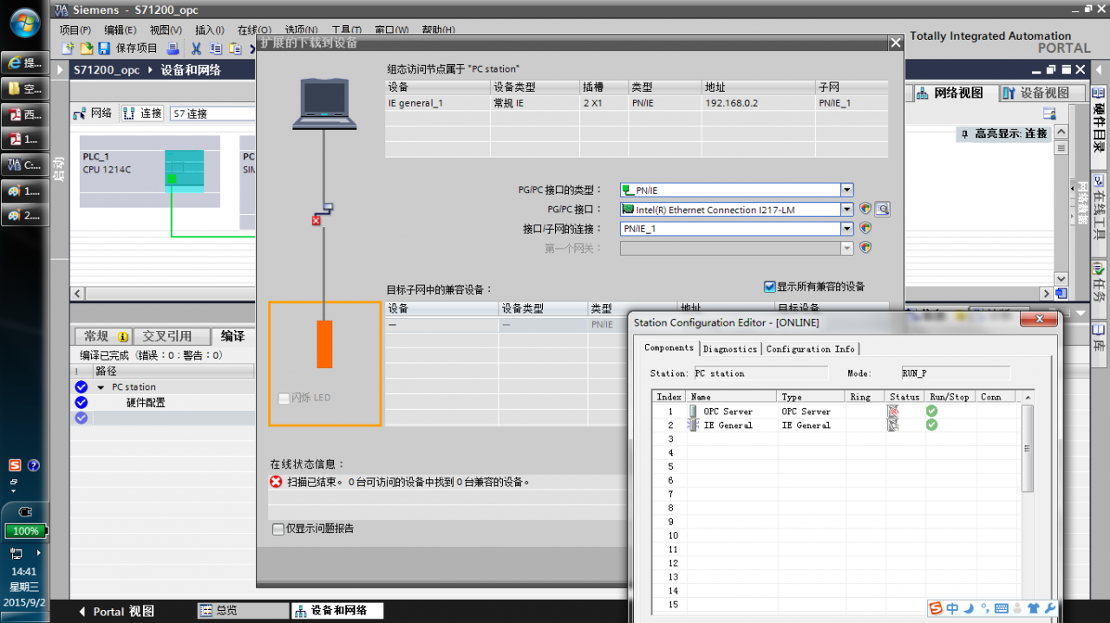Click the blue help question mark tray icon
The width and height of the screenshot is (1110, 623).
pyautogui.click(x=34, y=465)
